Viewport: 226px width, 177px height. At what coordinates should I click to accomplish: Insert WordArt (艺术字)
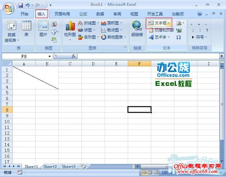[159, 37]
